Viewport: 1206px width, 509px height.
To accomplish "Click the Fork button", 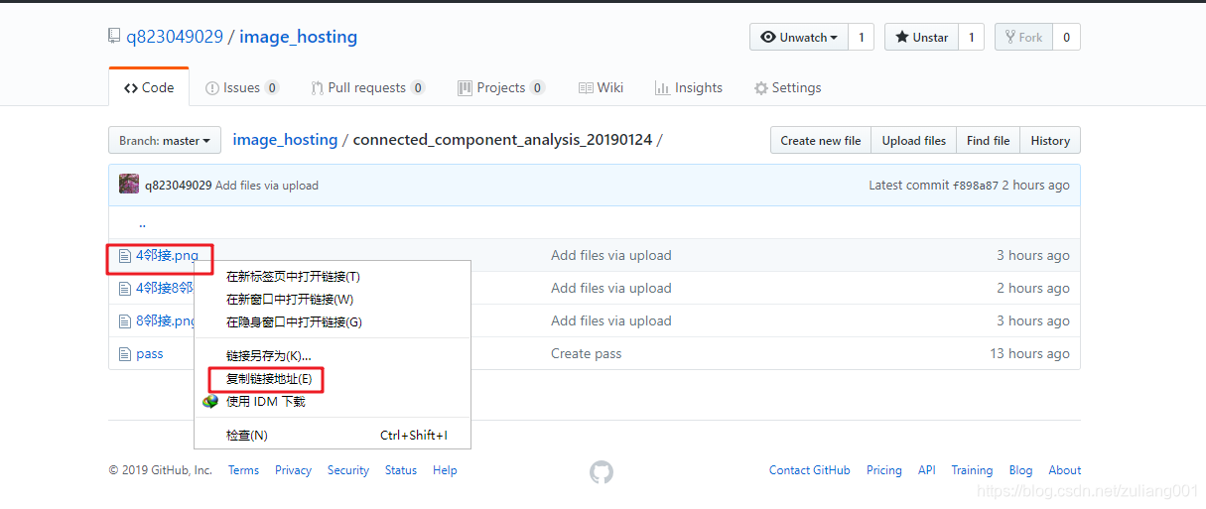I will coord(1023,37).
